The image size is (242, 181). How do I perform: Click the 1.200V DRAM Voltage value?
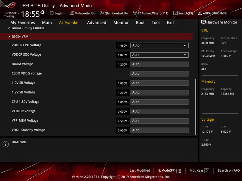(123, 64)
